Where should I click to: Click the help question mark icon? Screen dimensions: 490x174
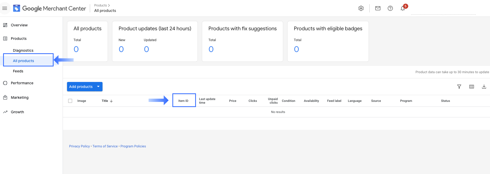(390, 8)
